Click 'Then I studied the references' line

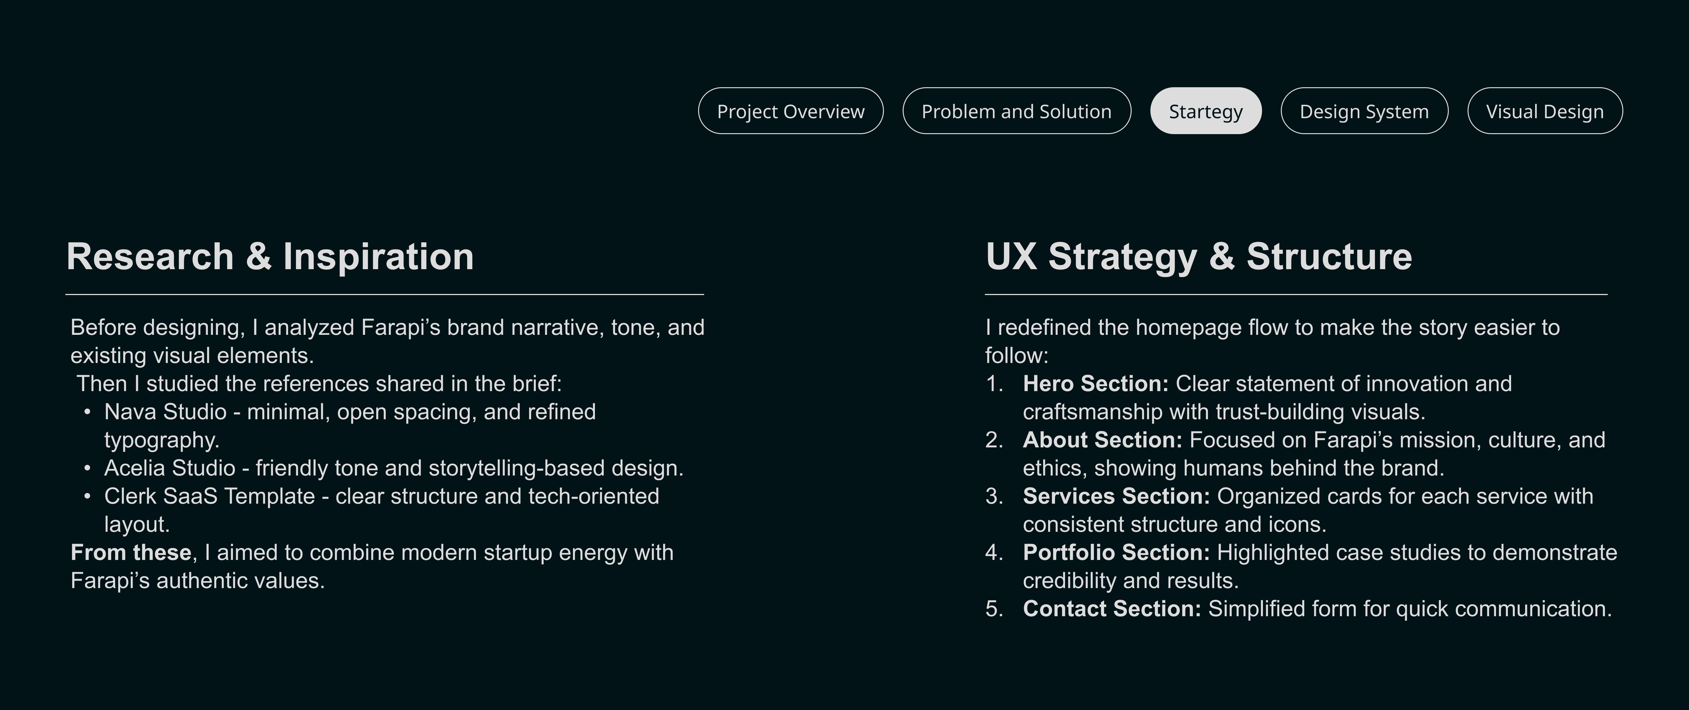pyautogui.click(x=319, y=384)
